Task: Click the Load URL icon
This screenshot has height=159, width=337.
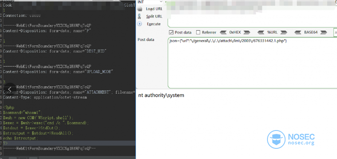Action: click(140, 9)
